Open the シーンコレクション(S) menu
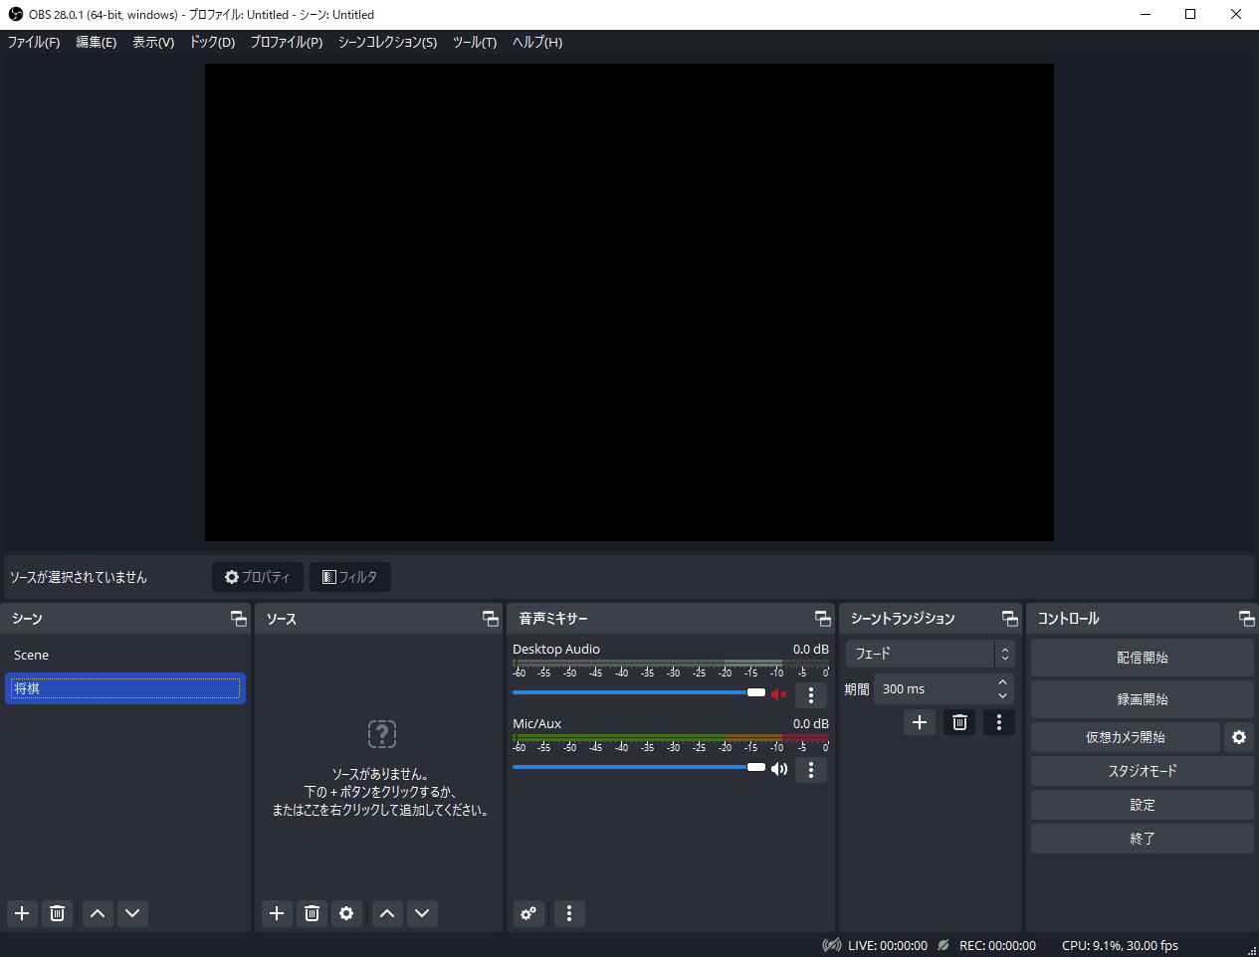The width and height of the screenshot is (1259, 957). point(387,42)
